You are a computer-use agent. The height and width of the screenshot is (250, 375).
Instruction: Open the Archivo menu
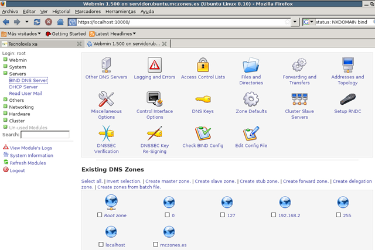coord(10,12)
